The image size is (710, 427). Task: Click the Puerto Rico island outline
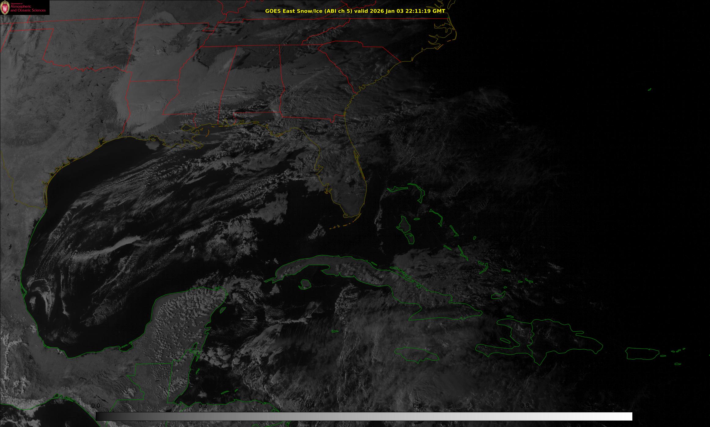tap(642, 353)
